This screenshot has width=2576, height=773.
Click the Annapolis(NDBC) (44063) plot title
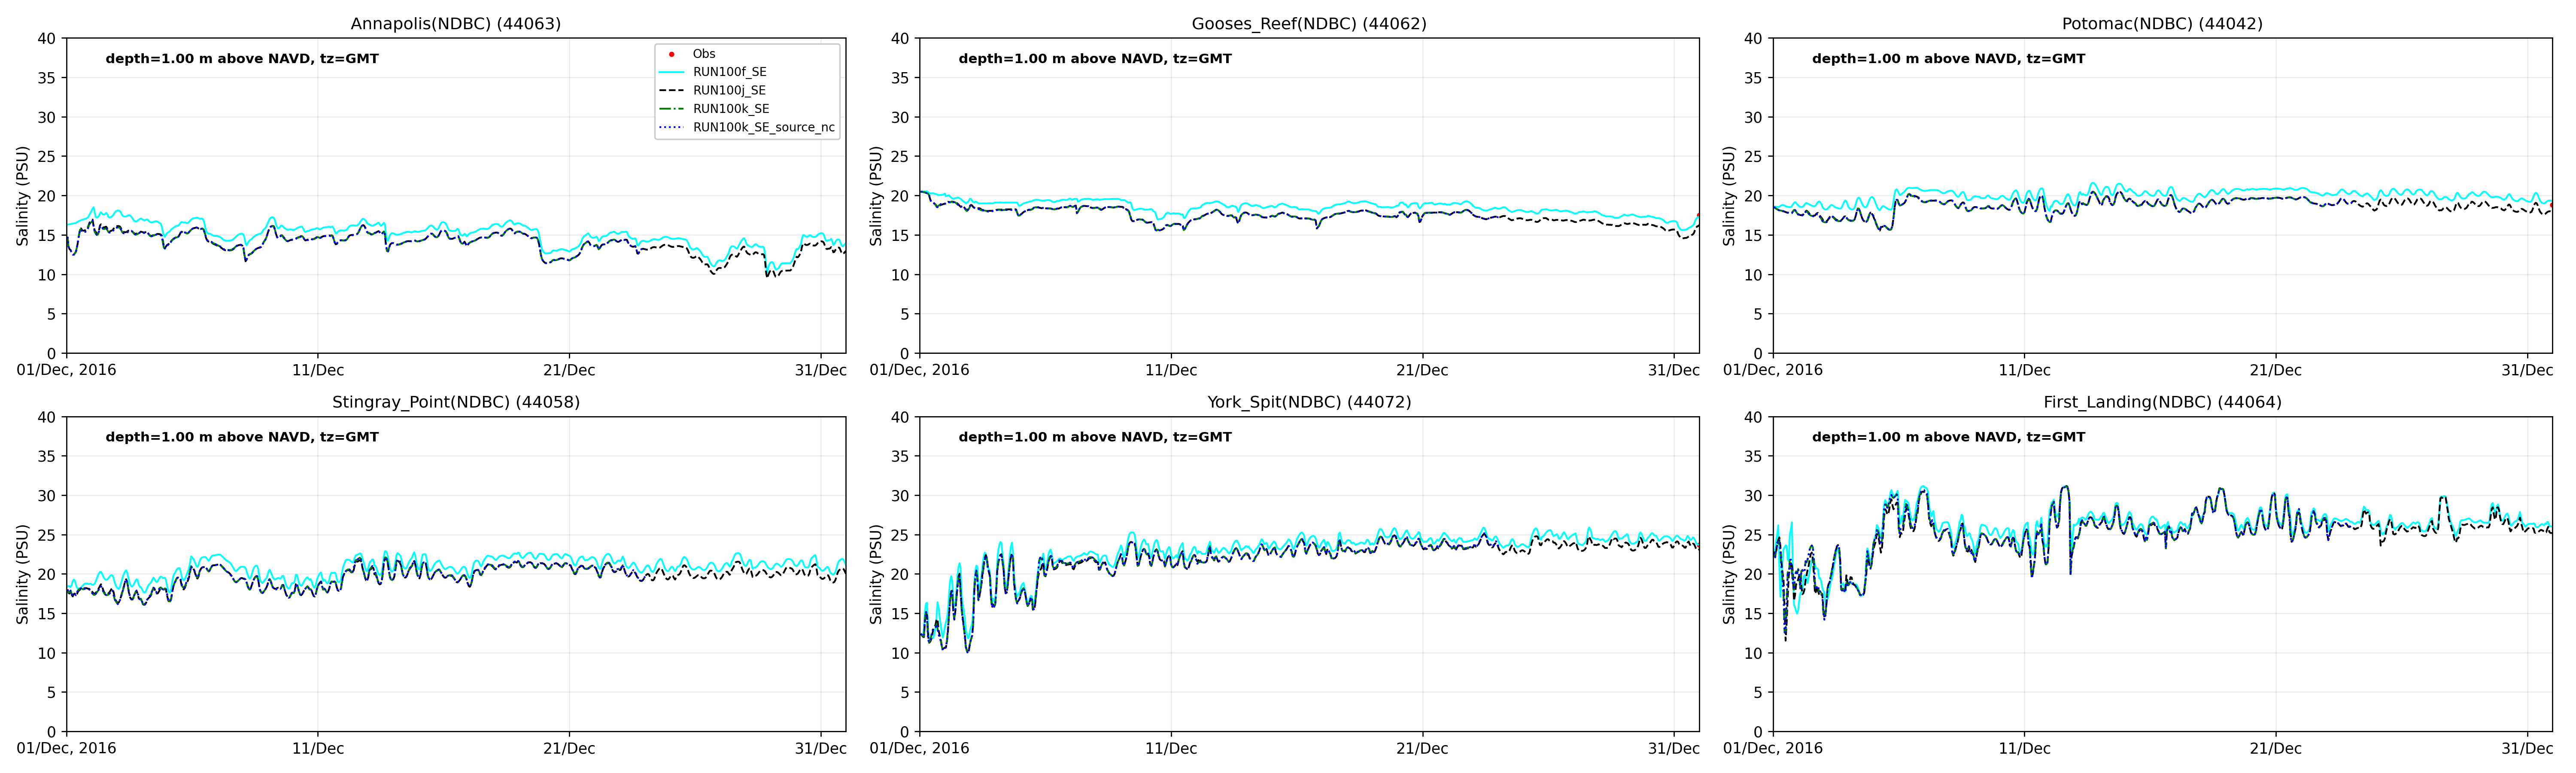pos(456,23)
